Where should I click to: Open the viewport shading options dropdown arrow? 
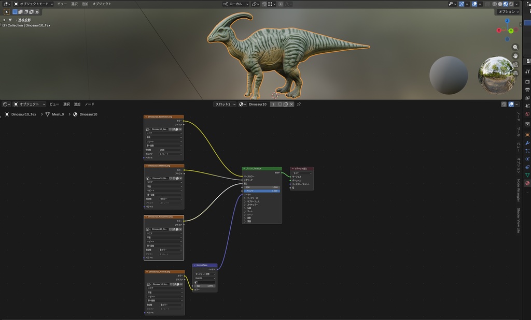point(517,4)
